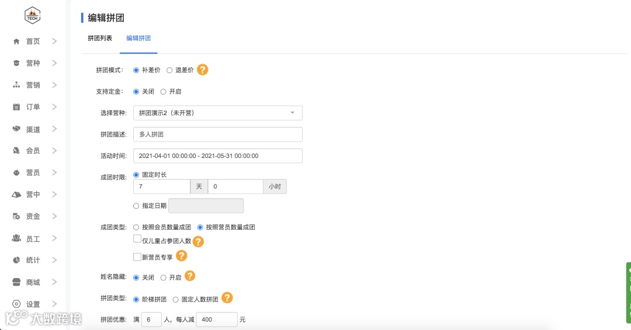Click the hours field showing 0
The image size is (631, 330).
pos(235,187)
